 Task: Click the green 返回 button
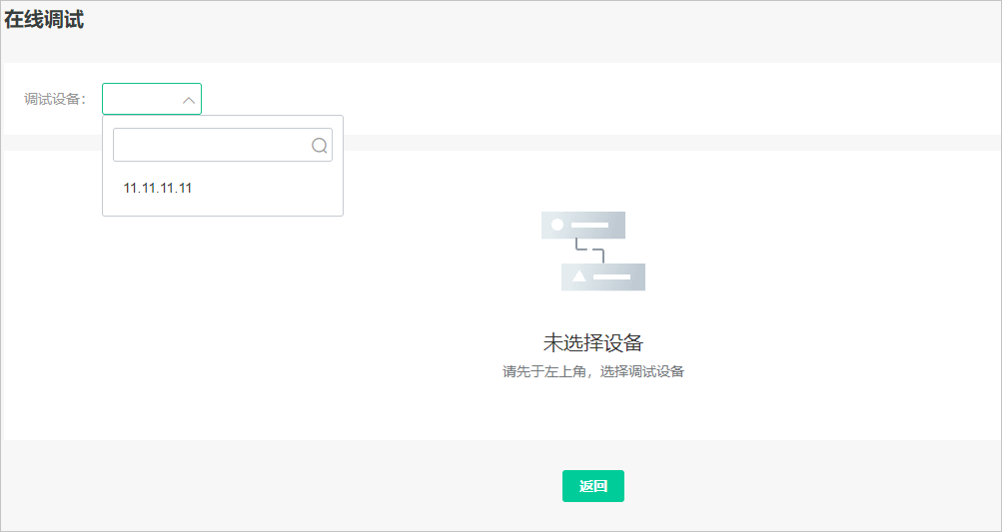[x=593, y=486]
